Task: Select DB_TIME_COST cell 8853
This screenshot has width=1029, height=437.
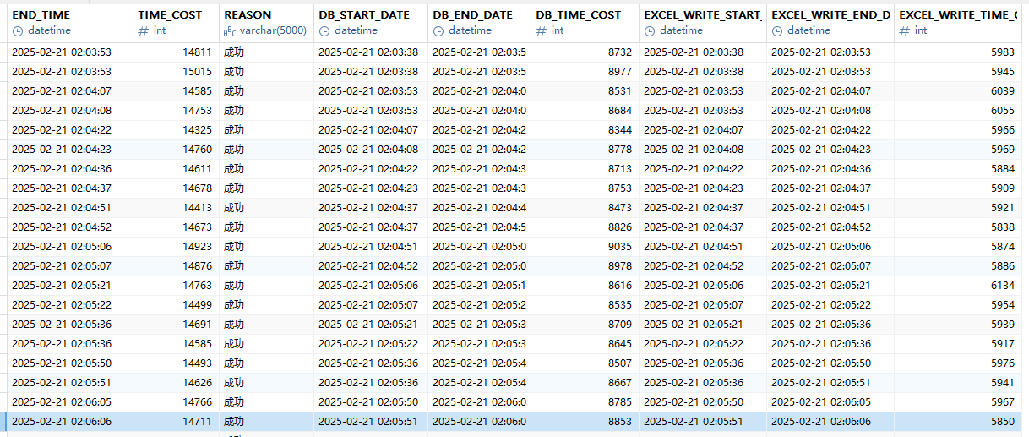Action: (x=585, y=422)
